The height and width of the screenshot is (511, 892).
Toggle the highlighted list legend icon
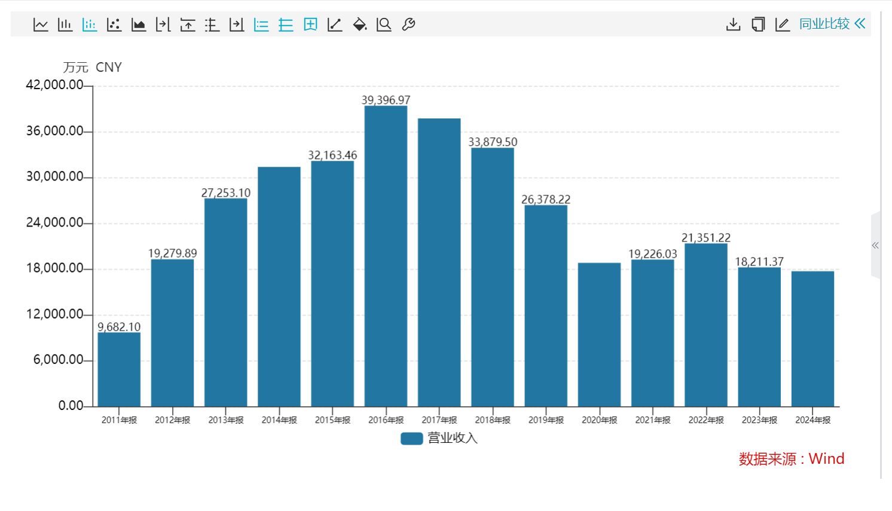point(261,25)
